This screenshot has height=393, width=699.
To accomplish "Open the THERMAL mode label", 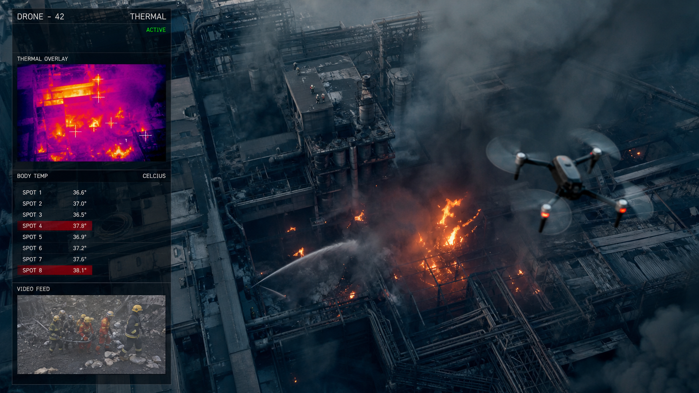I will tap(148, 16).
